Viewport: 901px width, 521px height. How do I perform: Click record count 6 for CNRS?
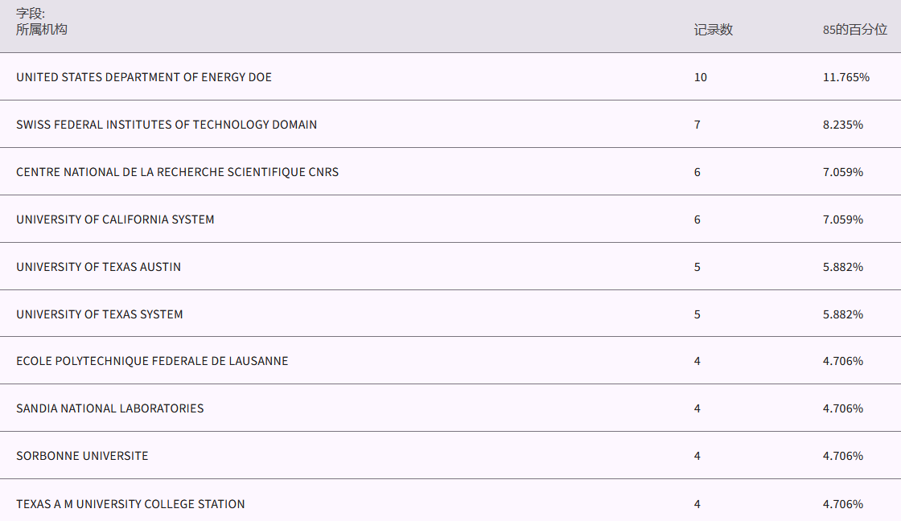point(697,172)
